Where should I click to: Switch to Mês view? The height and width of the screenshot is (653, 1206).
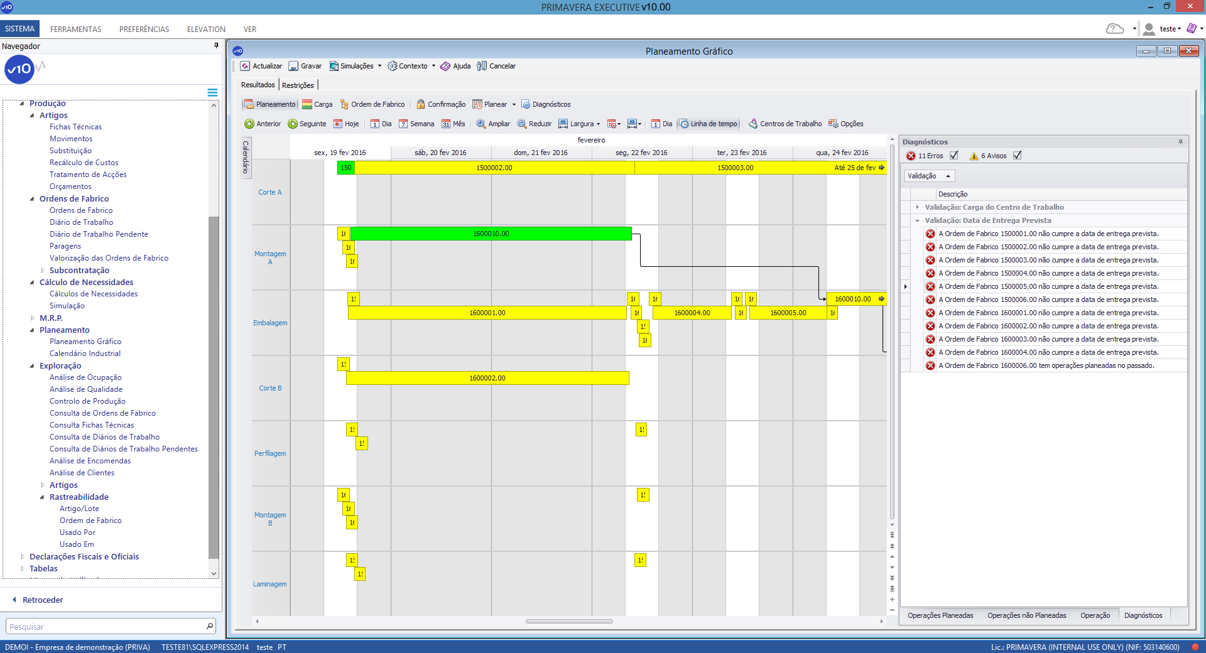pos(454,124)
